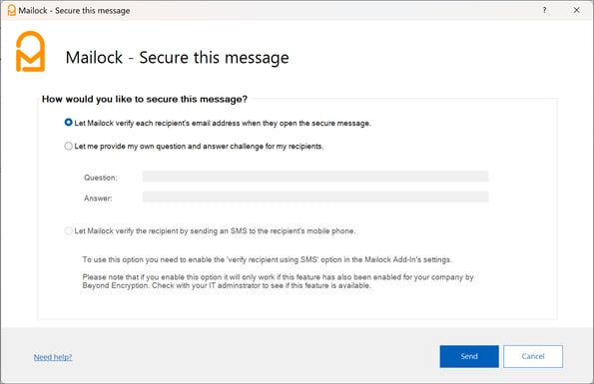Image resolution: width=594 pixels, height=384 pixels.
Task: Click the Answer: label
Action: click(x=98, y=198)
